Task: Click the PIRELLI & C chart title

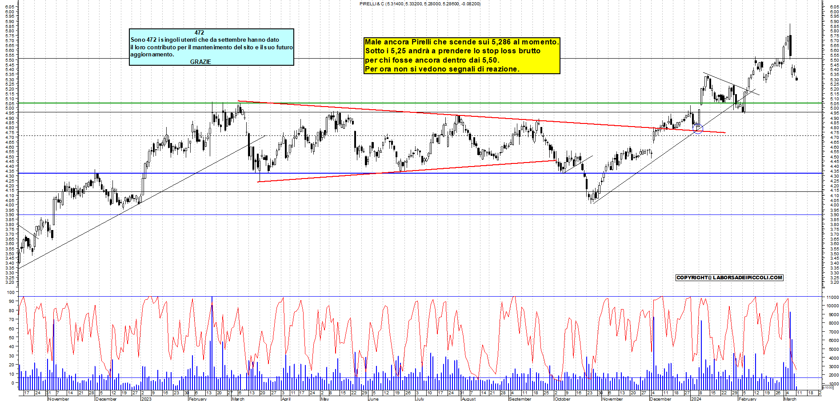Action: click(420, 4)
